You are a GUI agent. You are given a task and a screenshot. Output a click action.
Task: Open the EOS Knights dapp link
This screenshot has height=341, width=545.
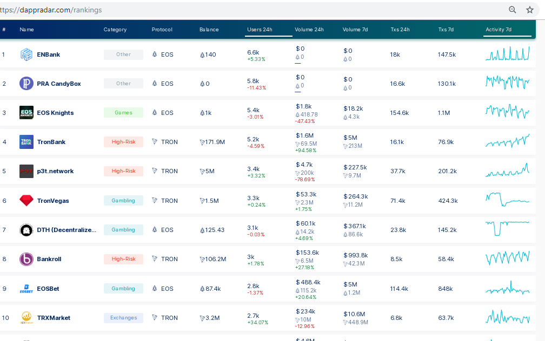coord(55,113)
